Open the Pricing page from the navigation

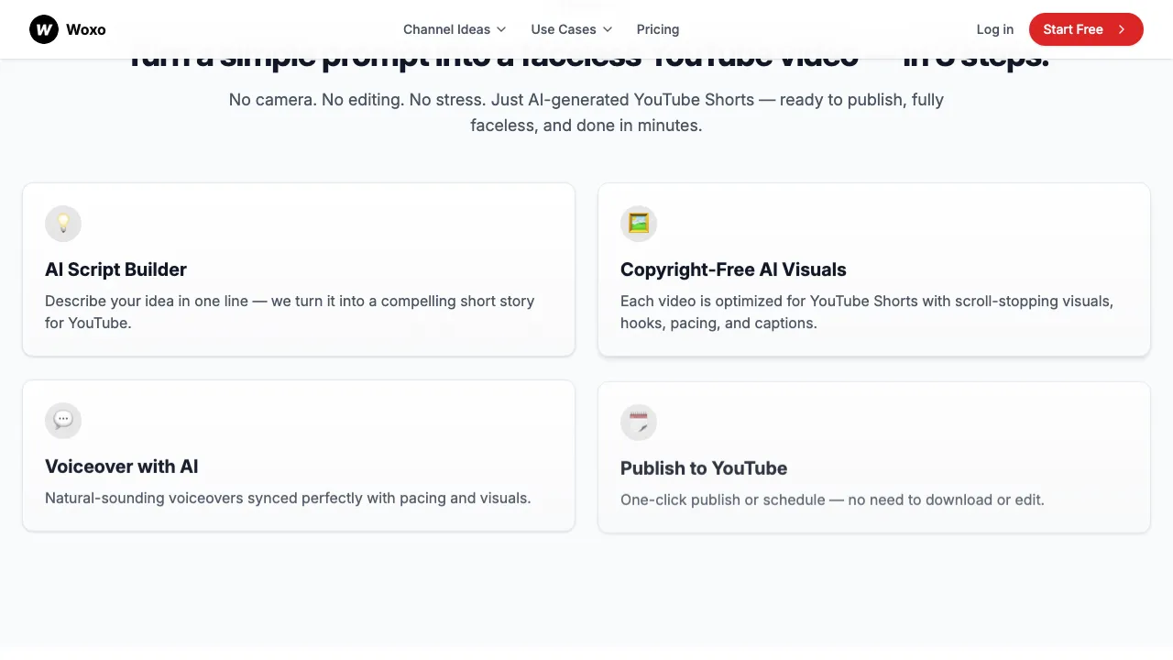coord(657,29)
